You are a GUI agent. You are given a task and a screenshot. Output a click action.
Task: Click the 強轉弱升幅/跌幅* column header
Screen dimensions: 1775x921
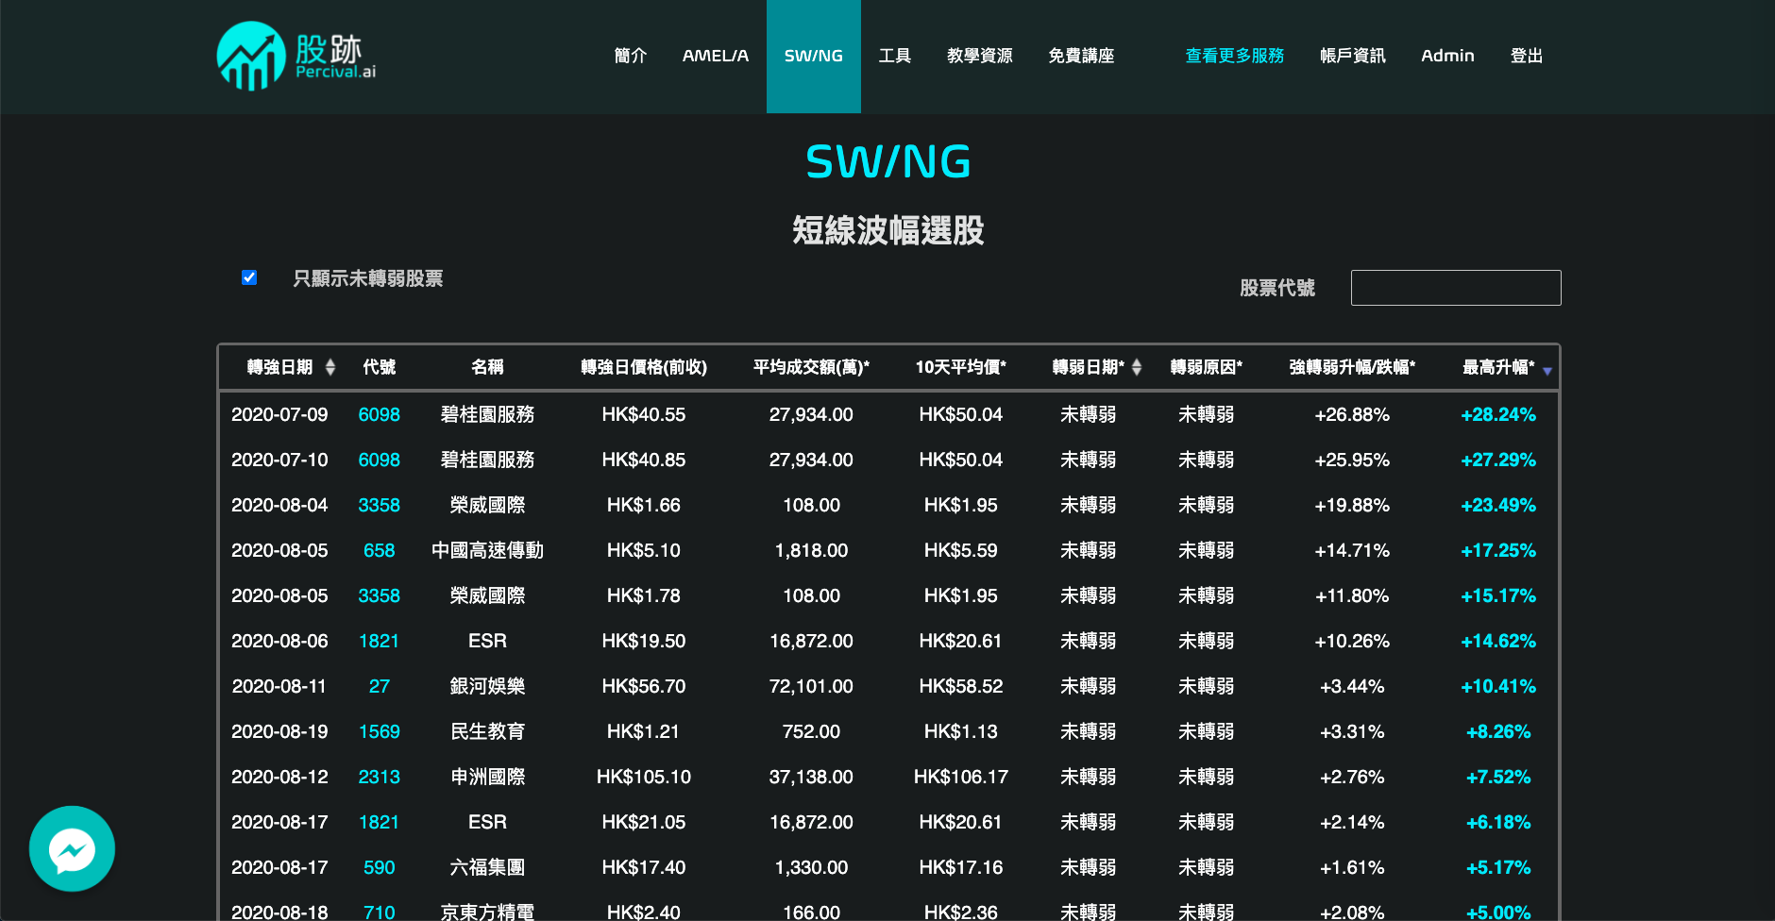1352,367
